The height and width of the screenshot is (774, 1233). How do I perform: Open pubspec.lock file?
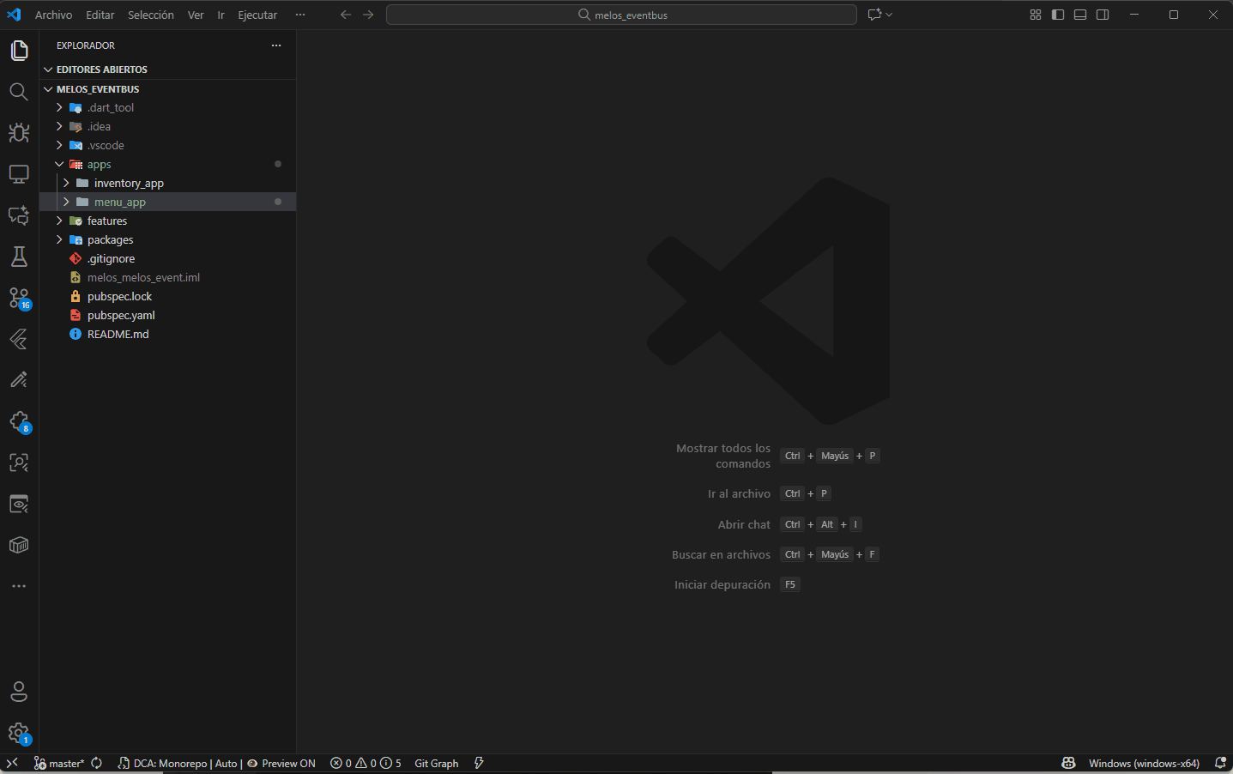(x=167, y=297)
